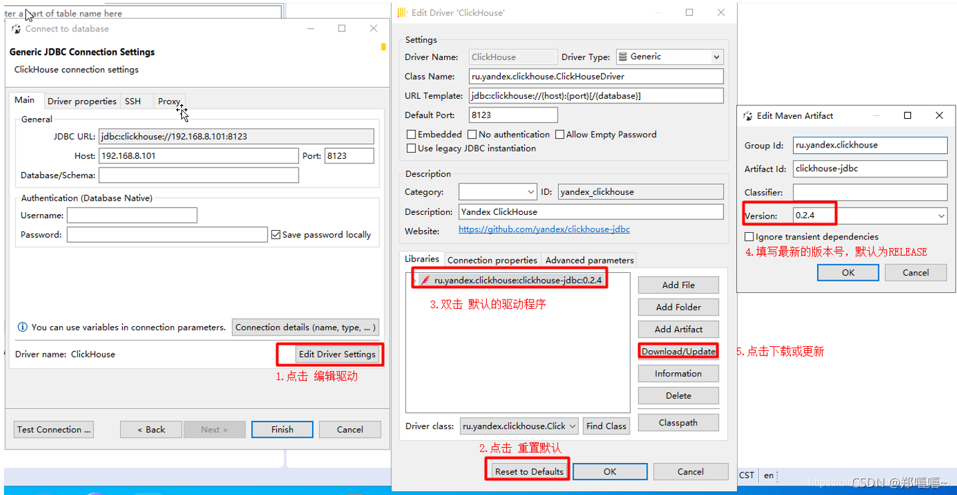Click Edit Driver Settings button
This screenshot has height=495, width=957.
337,354
